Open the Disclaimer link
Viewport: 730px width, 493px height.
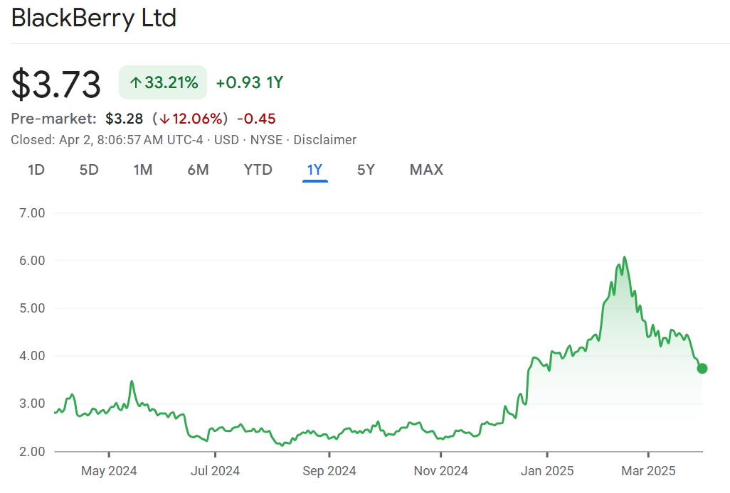(325, 140)
